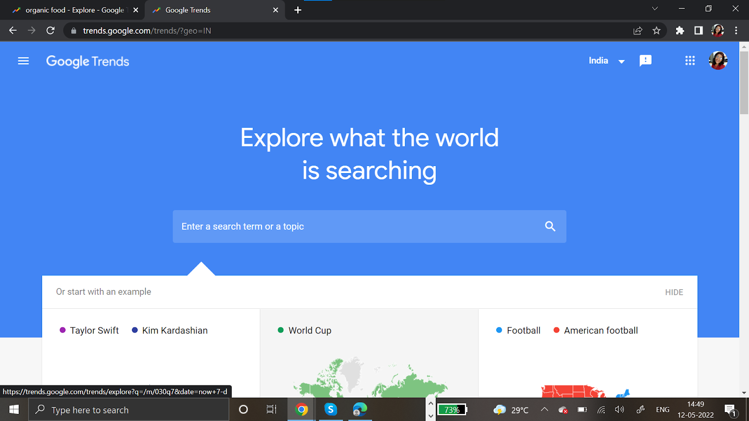Open the India country dropdown
Image resolution: width=749 pixels, height=421 pixels.
(607, 61)
